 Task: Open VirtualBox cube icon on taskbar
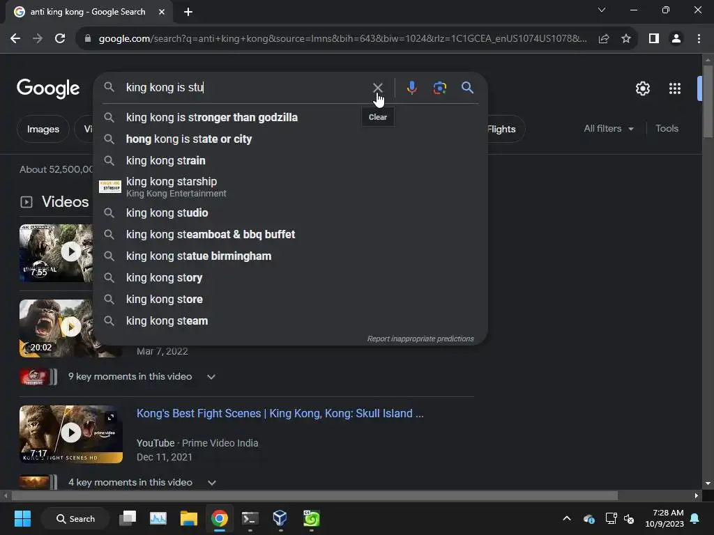280,518
